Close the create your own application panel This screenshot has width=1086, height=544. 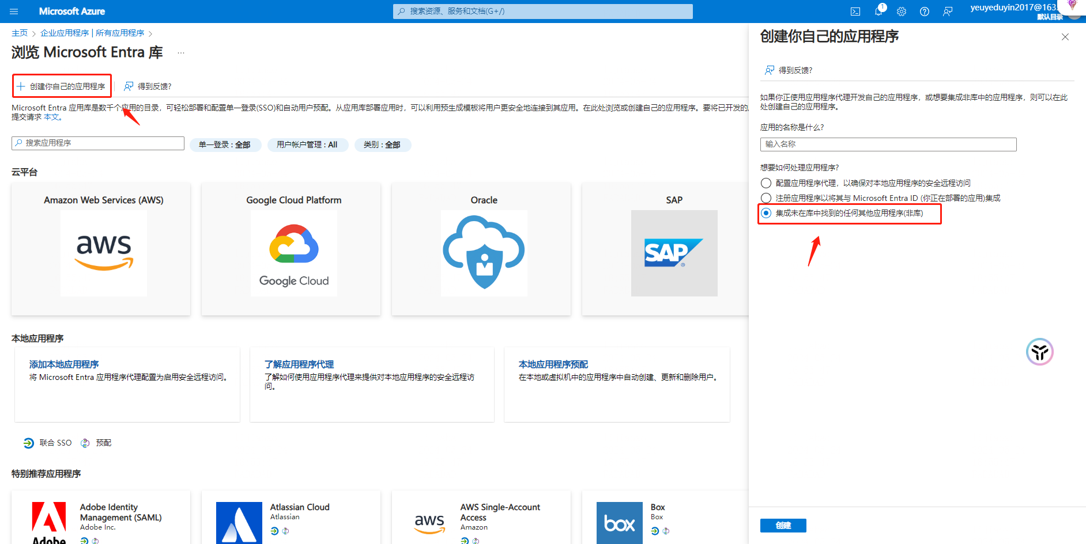[1065, 37]
